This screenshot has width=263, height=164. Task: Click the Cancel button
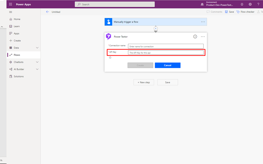click(168, 65)
